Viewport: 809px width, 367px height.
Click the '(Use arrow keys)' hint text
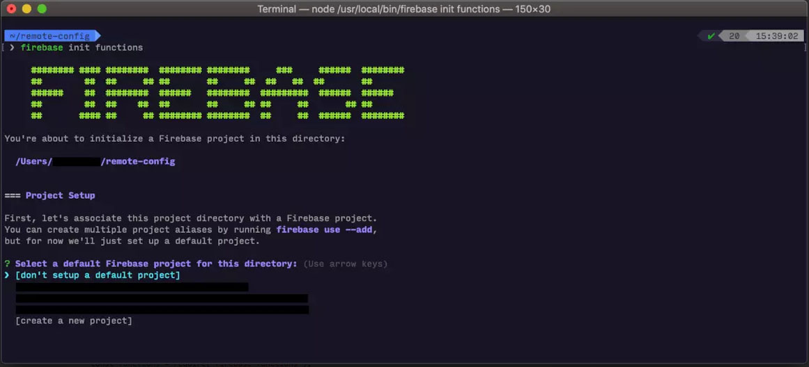[345, 263]
